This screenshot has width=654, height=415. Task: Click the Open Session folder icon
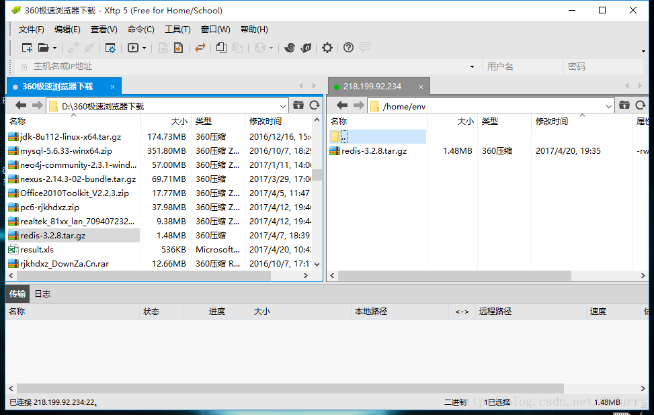pyautogui.click(x=44, y=48)
